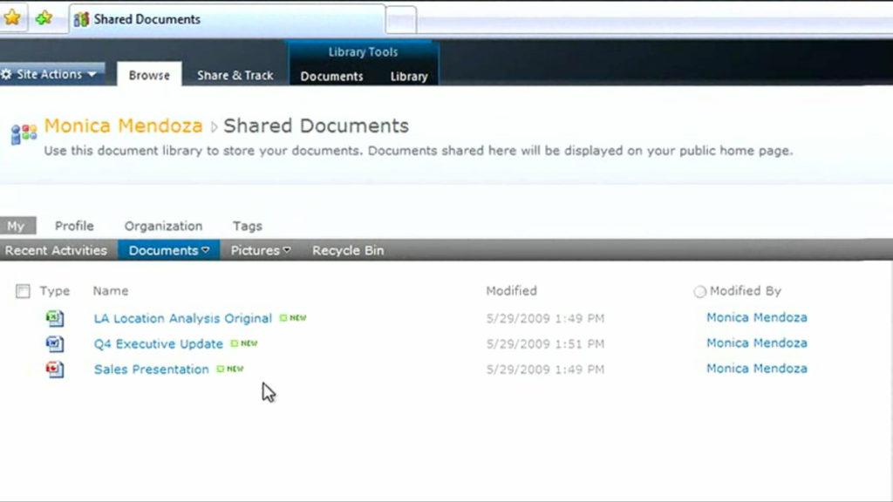Image resolution: width=893 pixels, height=502 pixels.
Task: Open a new blank browser tab
Action: pyautogui.click(x=401, y=21)
